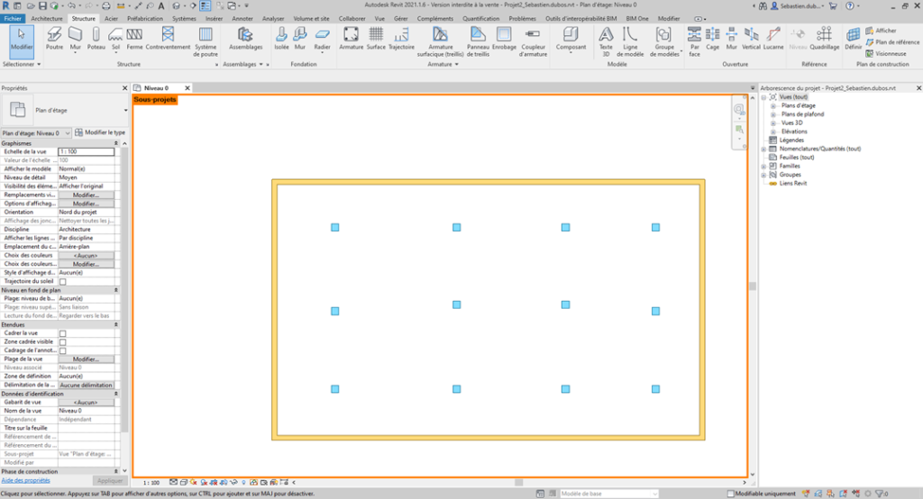
Task: Click the vertical scrollbar of the drawing view
Action: click(x=753, y=286)
